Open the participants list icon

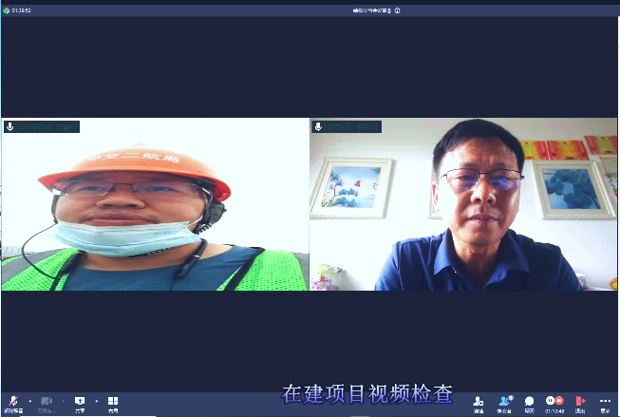(x=505, y=402)
